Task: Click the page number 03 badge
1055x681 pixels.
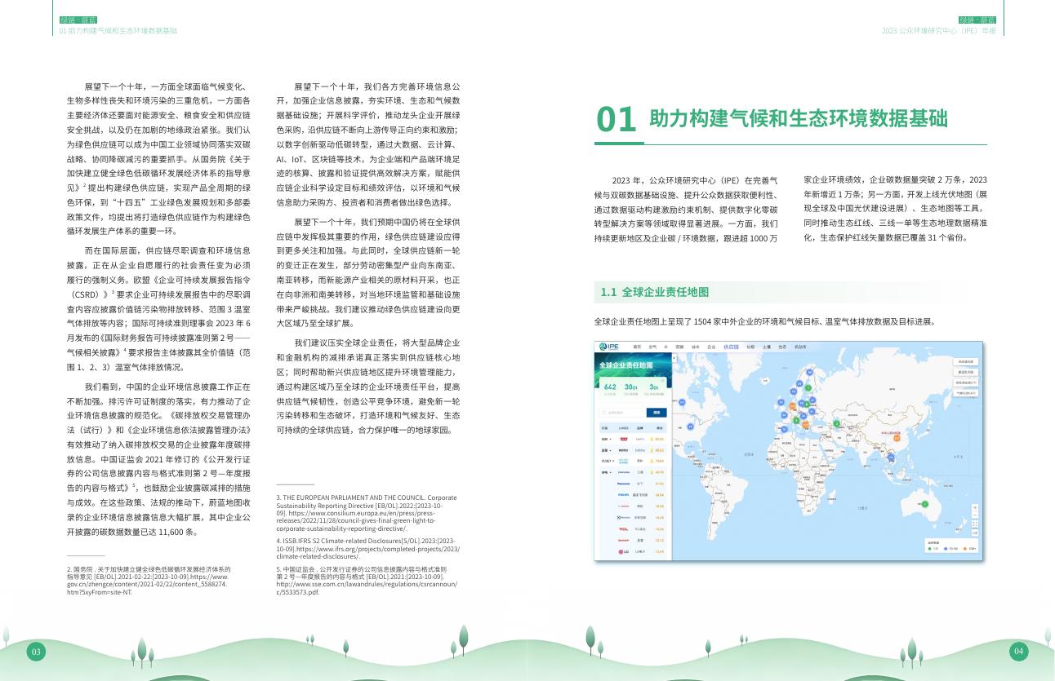Action: (x=36, y=652)
